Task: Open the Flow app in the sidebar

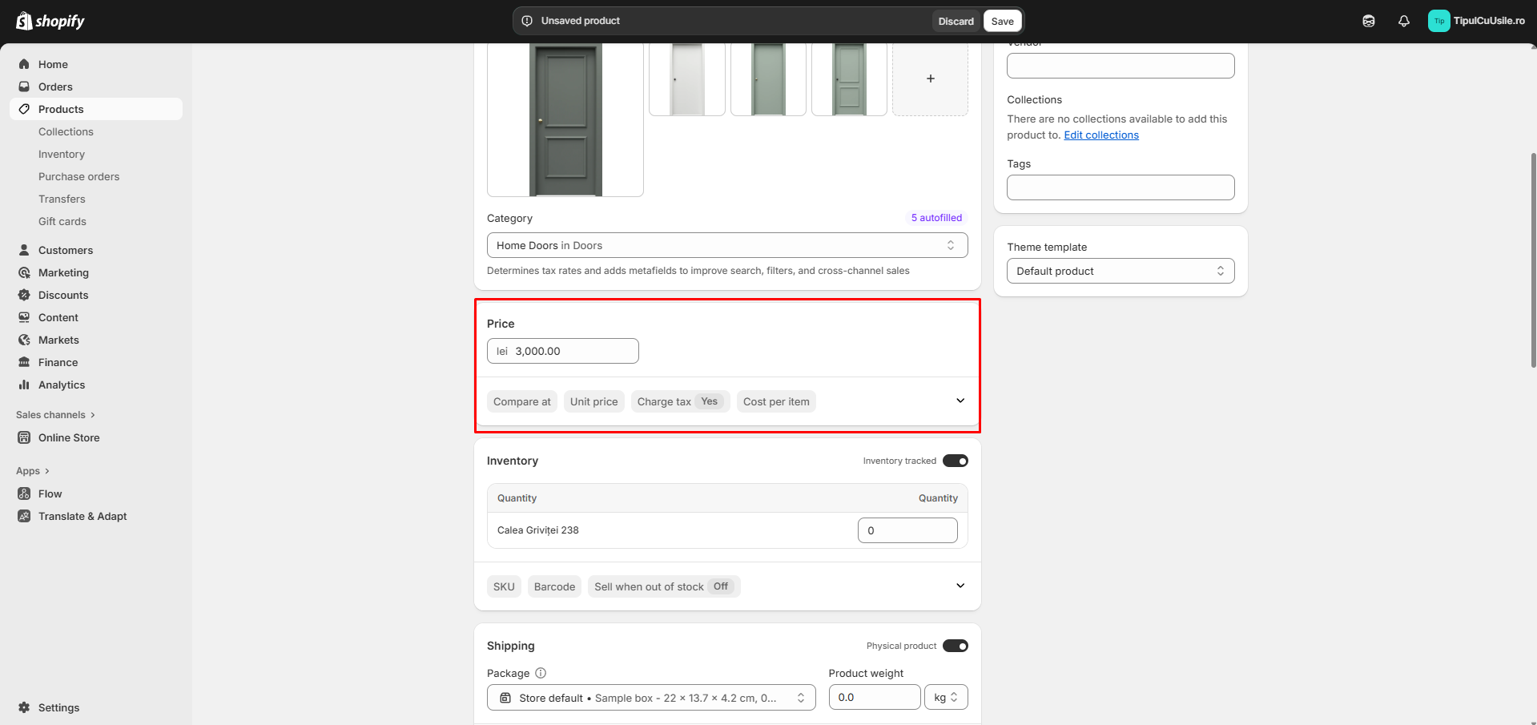Action: point(50,493)
